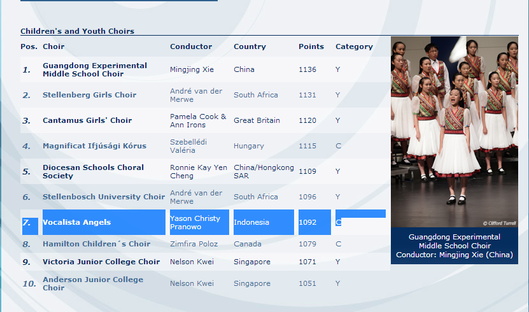
Task: Click points value 1096
Action: point(307,197)
